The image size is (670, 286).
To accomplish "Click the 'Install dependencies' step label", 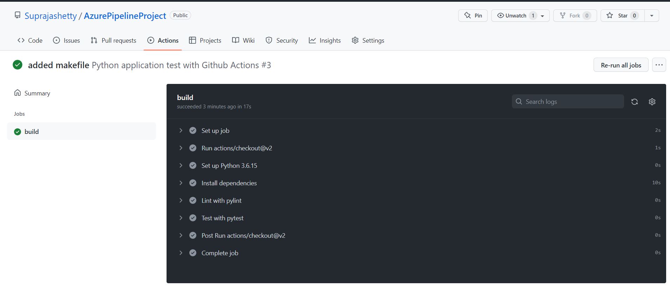I will tap(229, 183).
